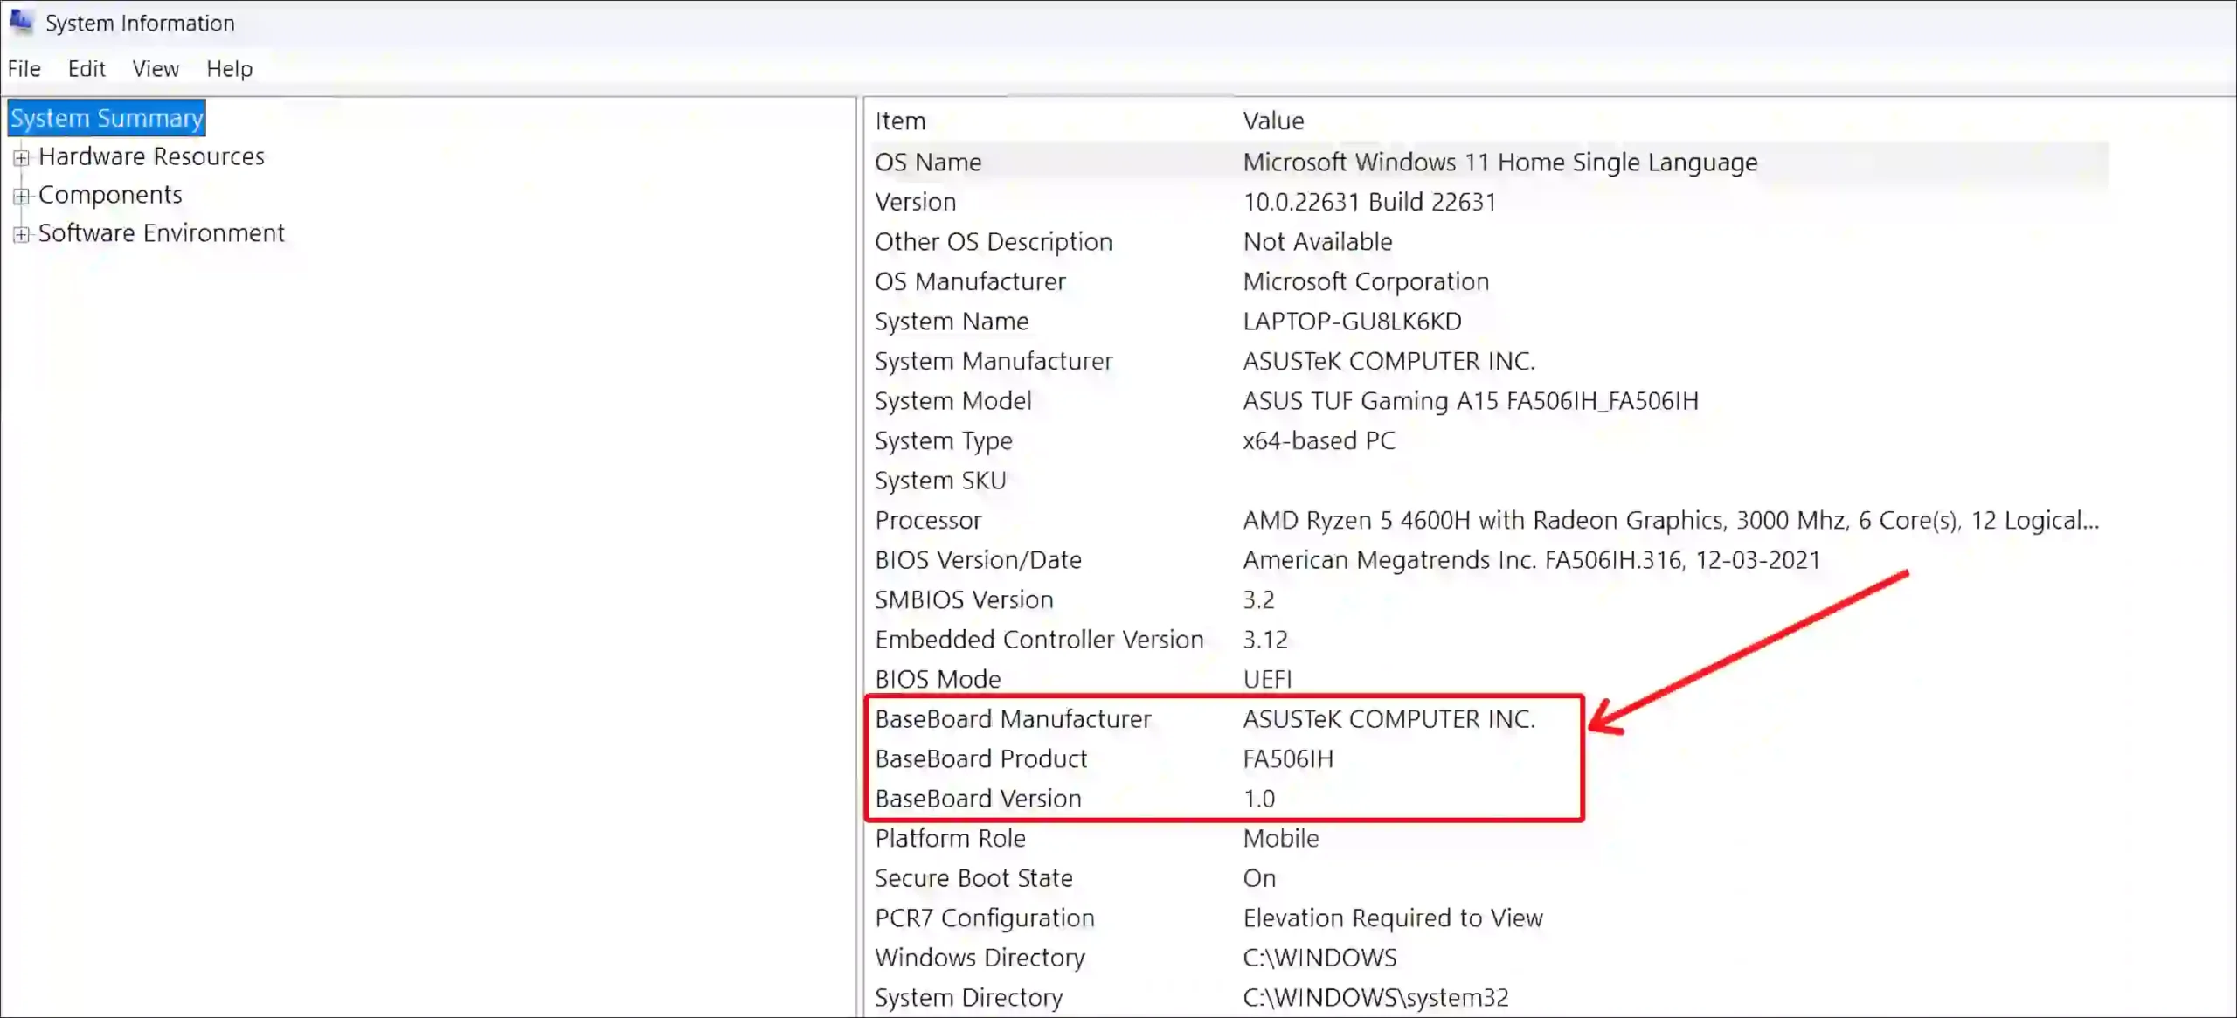Click the Other OS Description item
Viewport: 2237px width, 1018px height.
[994, 241]
